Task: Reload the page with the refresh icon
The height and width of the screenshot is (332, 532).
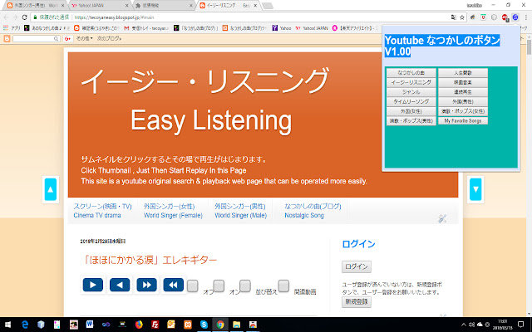Action: point(24,17)
